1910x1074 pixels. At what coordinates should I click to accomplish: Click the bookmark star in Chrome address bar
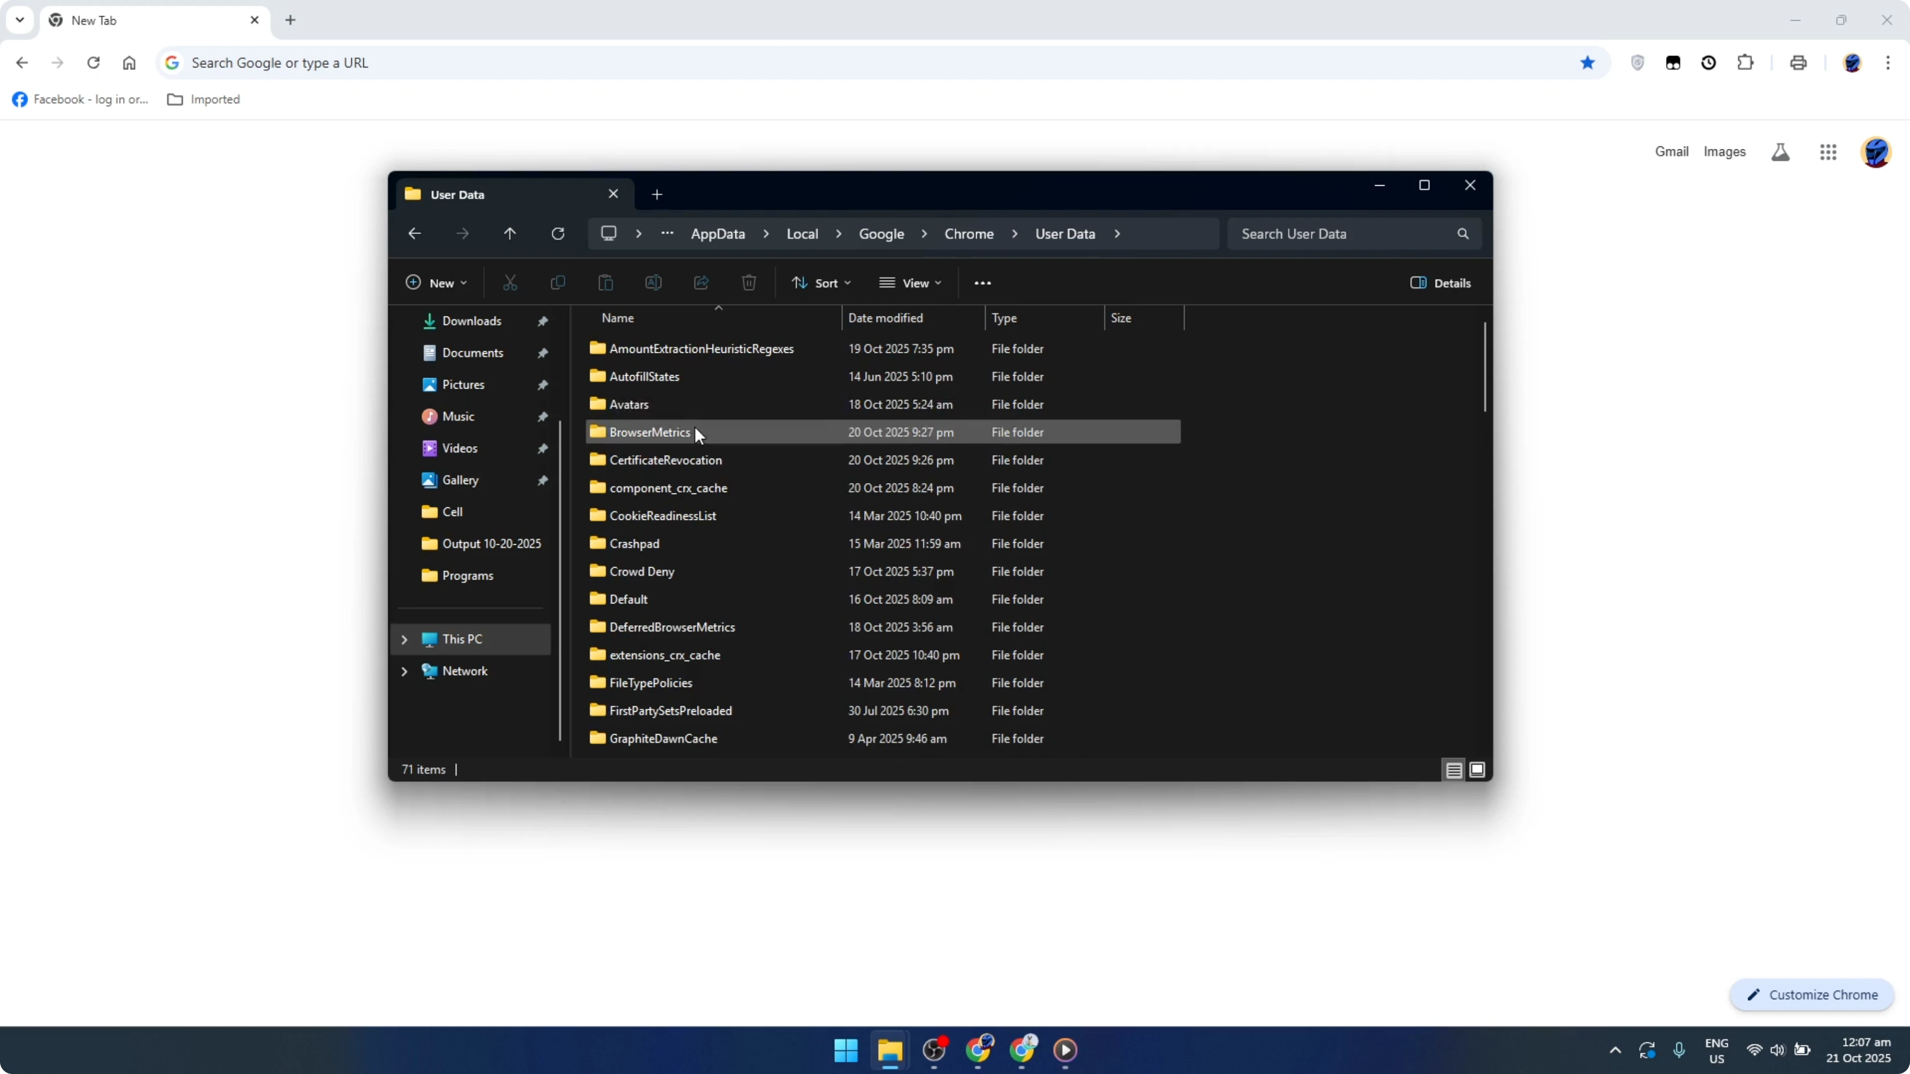click(x=1588, y=63)
